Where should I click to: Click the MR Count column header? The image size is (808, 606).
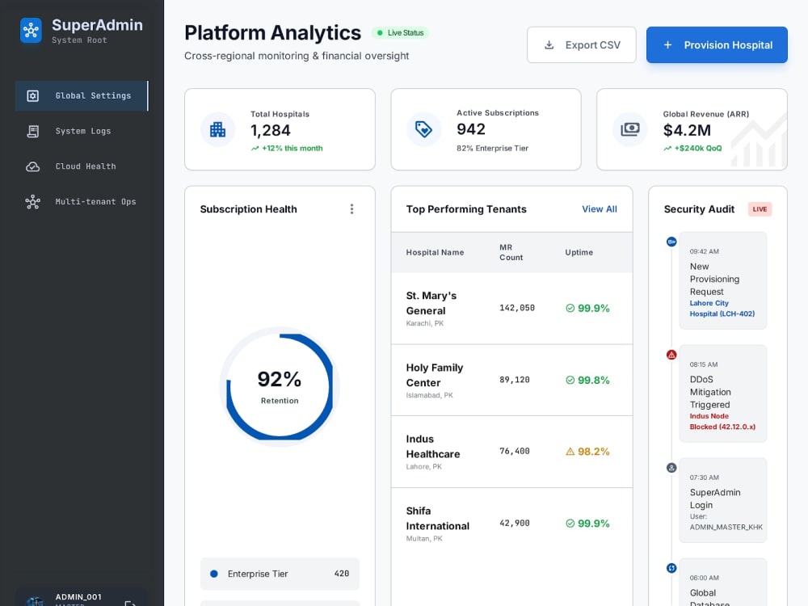coord(511,252)
